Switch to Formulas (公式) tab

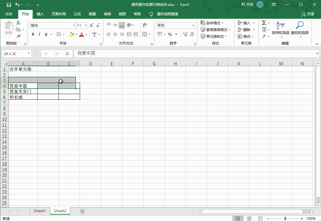pos(77,14)
